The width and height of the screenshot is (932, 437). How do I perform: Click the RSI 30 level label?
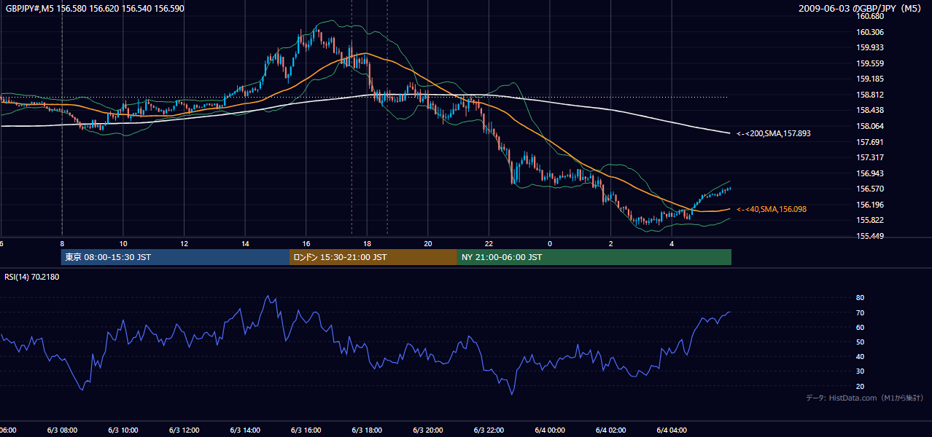860,371
